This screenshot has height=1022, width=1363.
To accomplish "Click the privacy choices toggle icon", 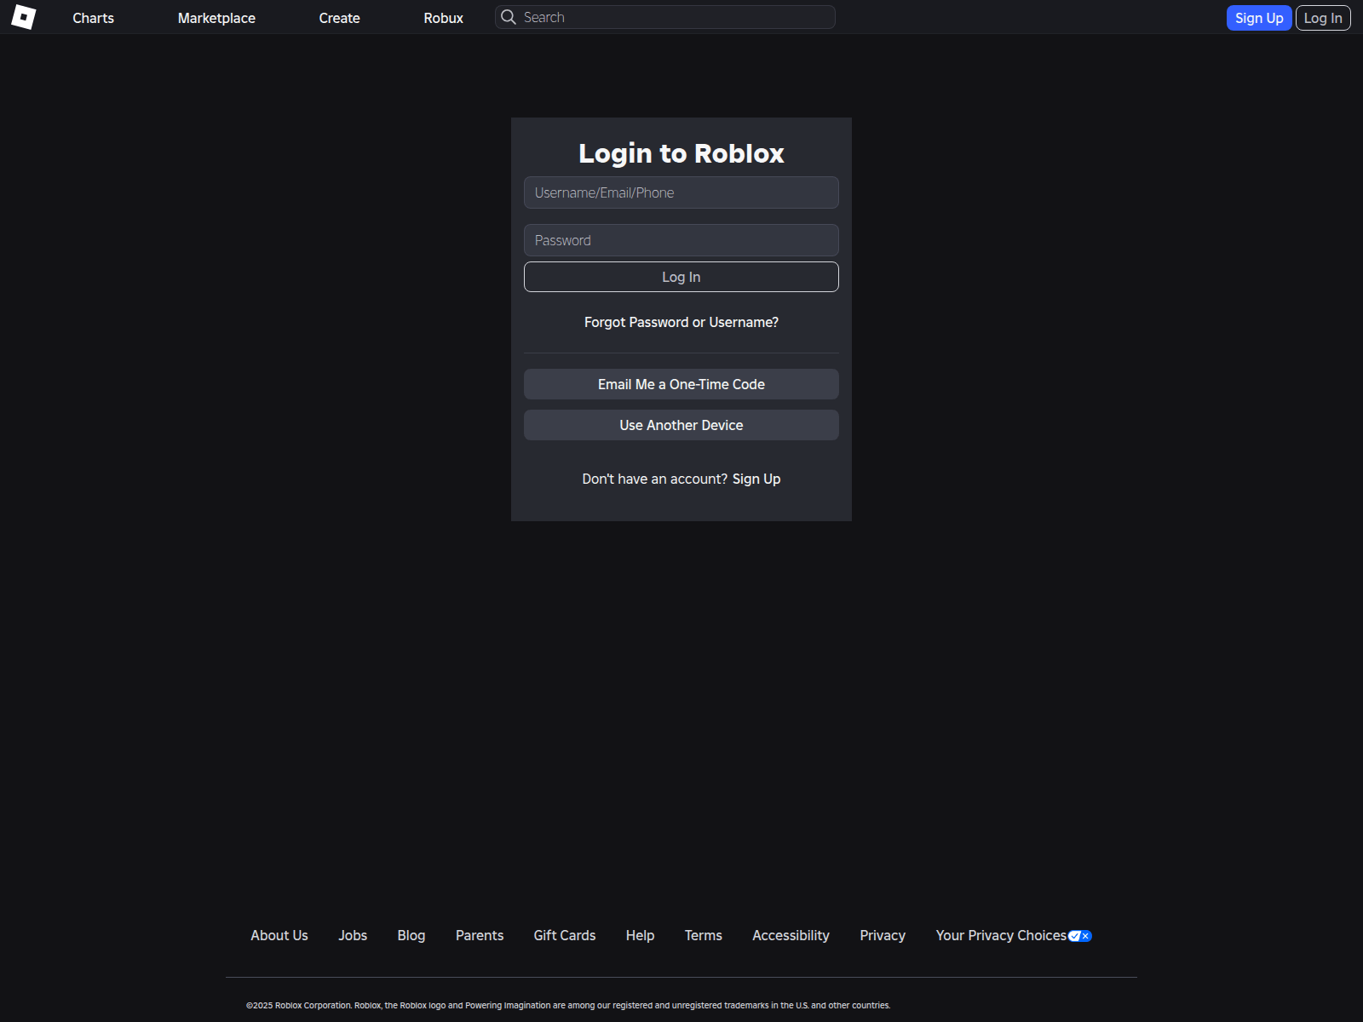I will pos(1080,936).
